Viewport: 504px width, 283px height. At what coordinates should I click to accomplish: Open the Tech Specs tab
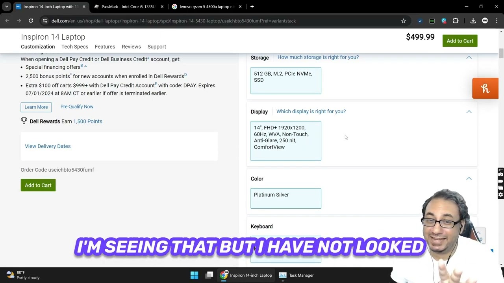75,47
